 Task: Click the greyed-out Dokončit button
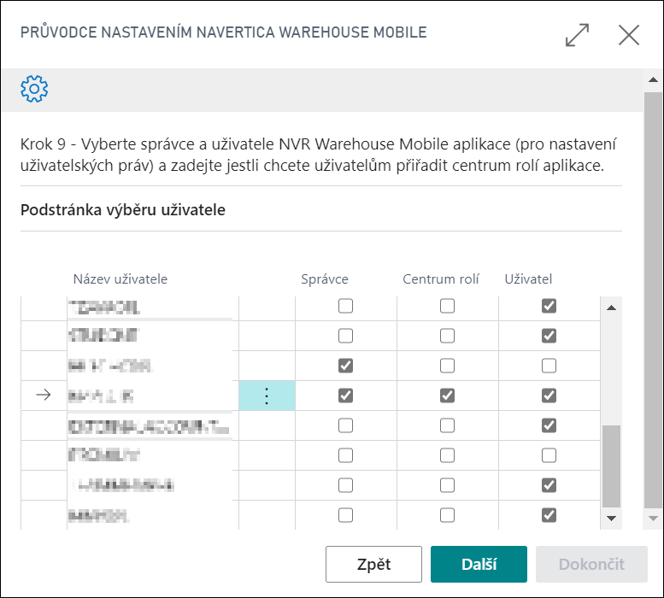[x=591, y=564]
